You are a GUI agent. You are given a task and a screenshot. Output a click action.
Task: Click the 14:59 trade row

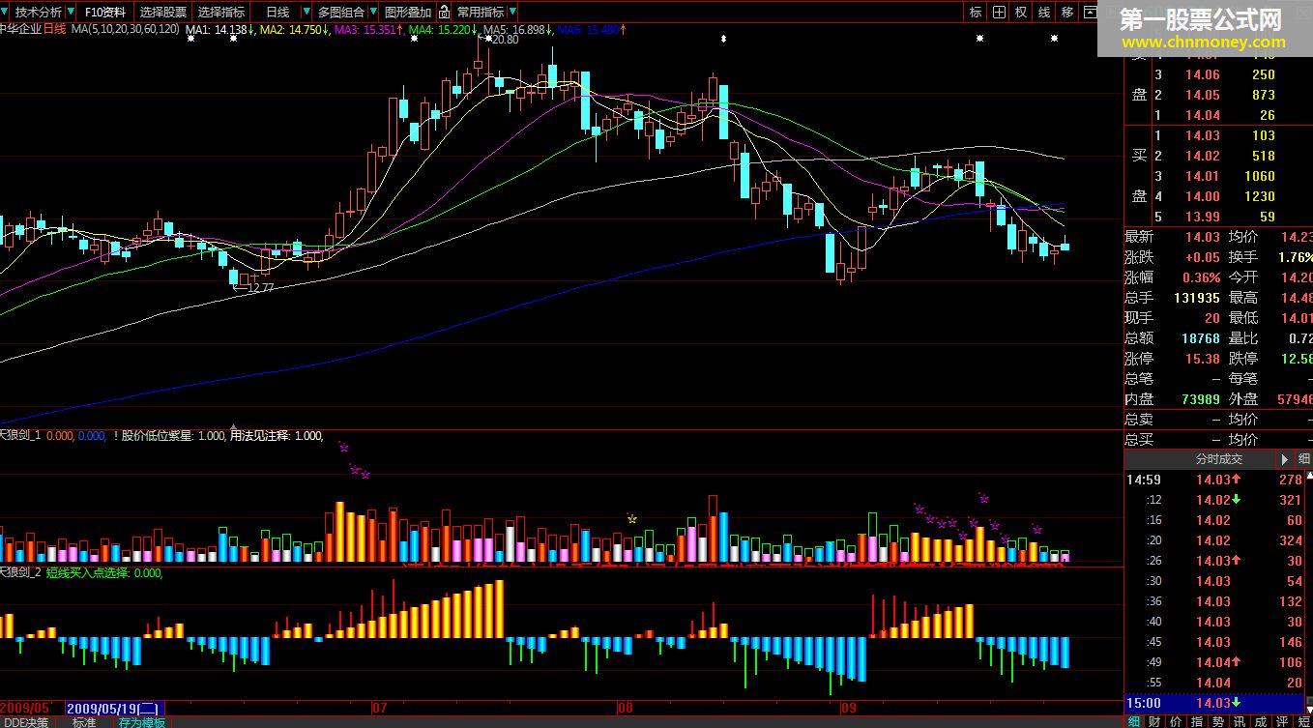(1214, 480)
